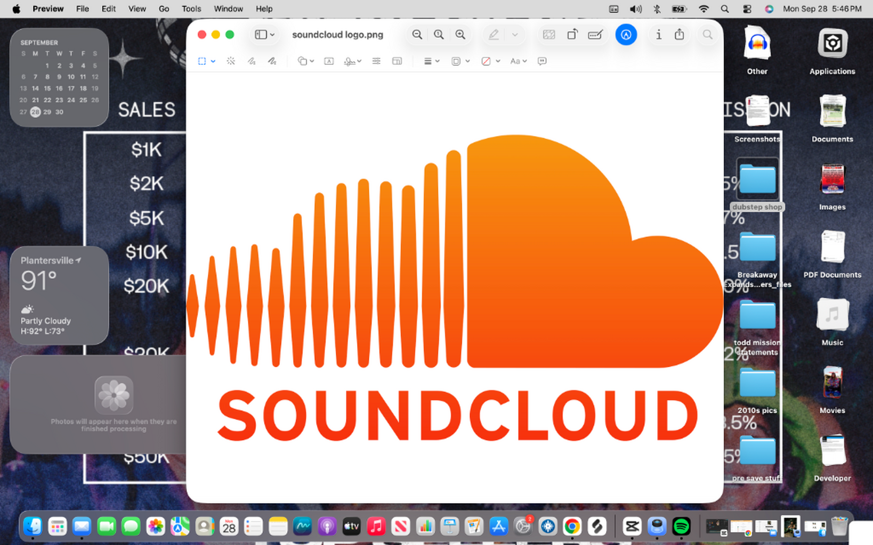
Task: Click the Adjust Size tool
Action: click(397, 61)
